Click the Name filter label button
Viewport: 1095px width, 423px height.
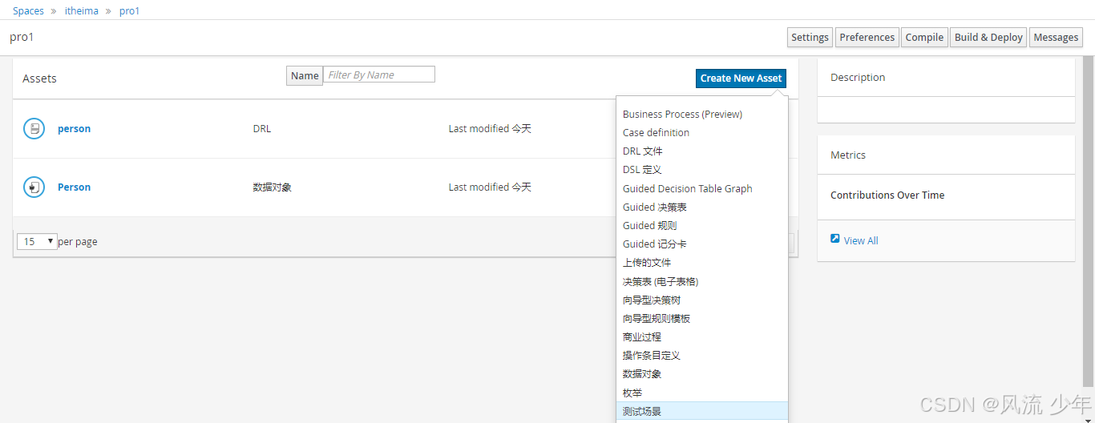coord(305,75)
